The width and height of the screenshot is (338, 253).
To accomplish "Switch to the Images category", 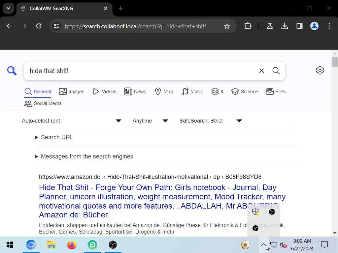I will click(x=72, y=92).
